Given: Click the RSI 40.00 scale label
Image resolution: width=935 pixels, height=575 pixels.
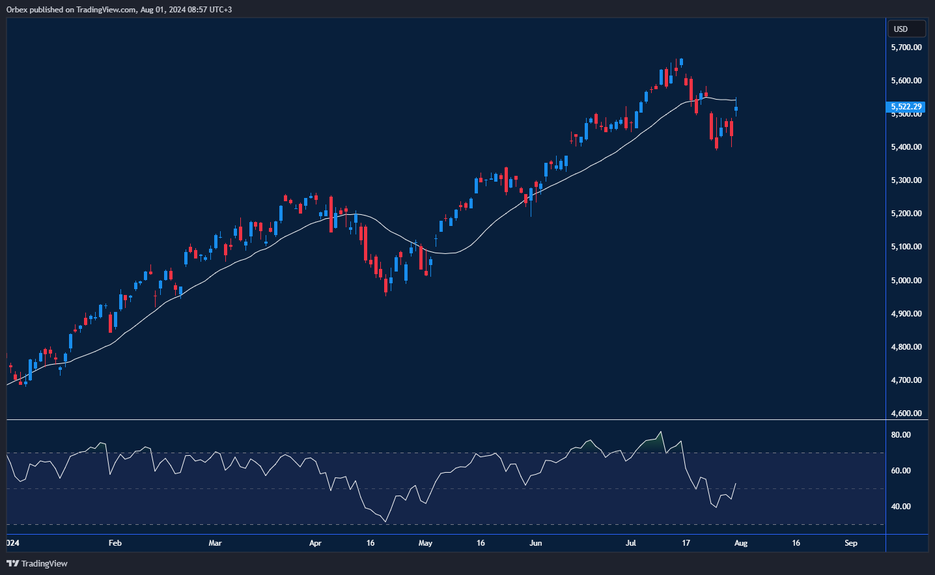Looking at the screenshot, I should (900, 506).
